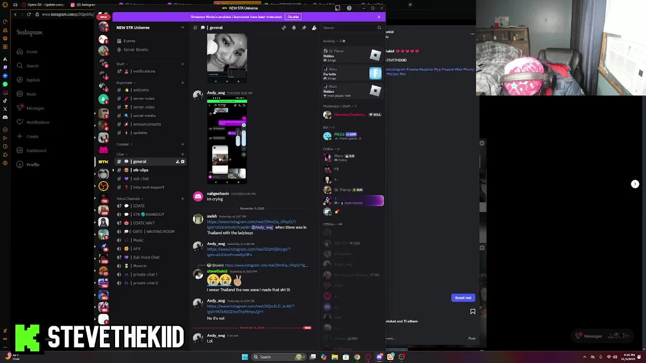Click the Discord search field
The image size is (646, 363).
352,28
